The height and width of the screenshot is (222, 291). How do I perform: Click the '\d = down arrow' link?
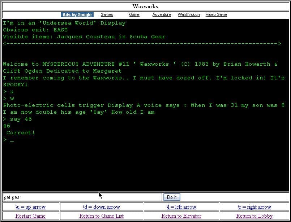101,207
